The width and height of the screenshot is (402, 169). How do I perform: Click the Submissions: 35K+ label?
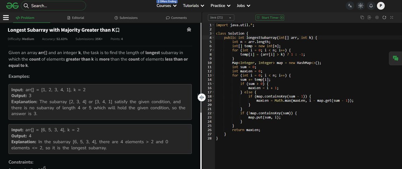89,39
